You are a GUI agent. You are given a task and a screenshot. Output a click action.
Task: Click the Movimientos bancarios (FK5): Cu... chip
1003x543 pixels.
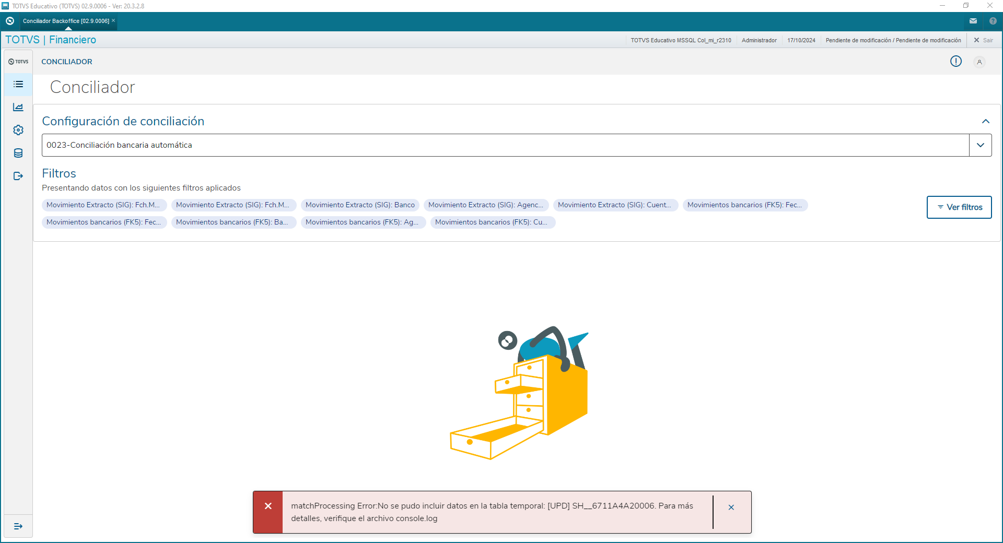493,222
